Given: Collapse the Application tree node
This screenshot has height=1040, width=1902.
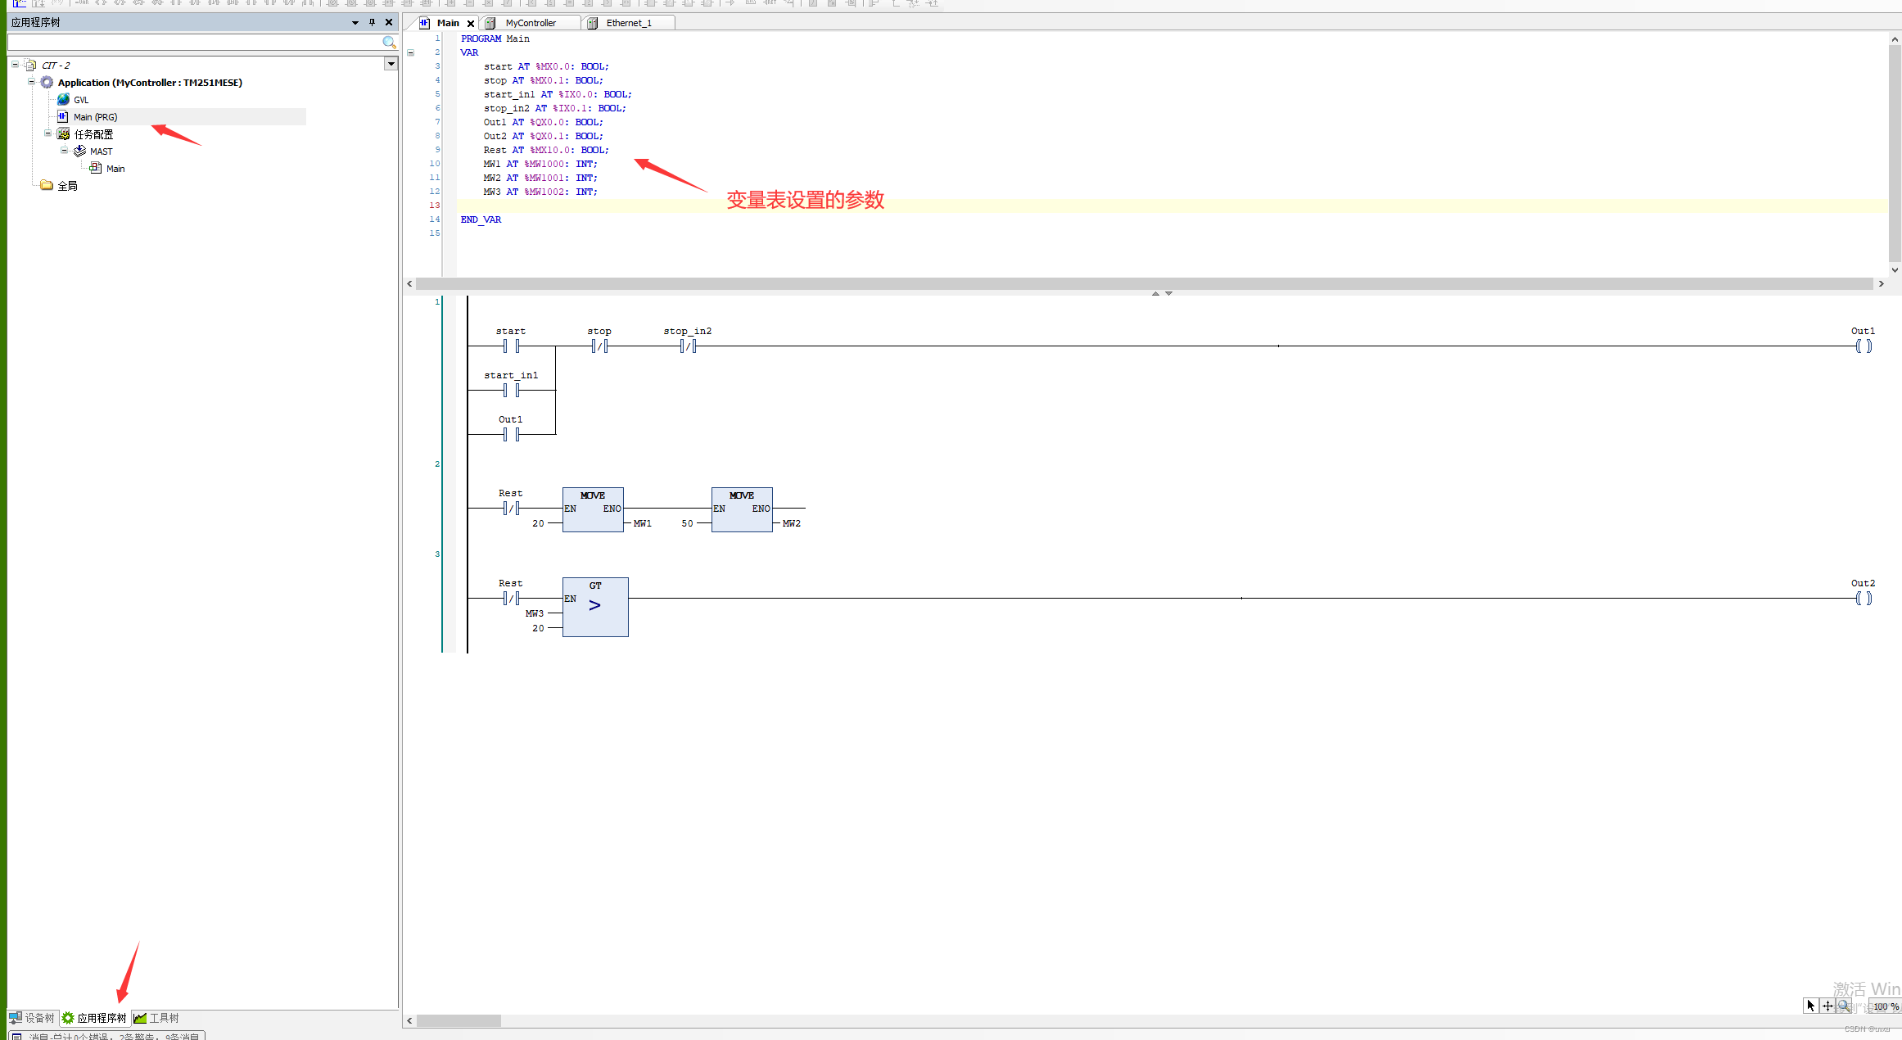Looking at the screenshot, I should pos(31,82).
